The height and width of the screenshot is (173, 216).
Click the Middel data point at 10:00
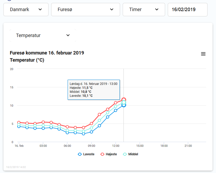pyautogui.click(x=99, y=120)
